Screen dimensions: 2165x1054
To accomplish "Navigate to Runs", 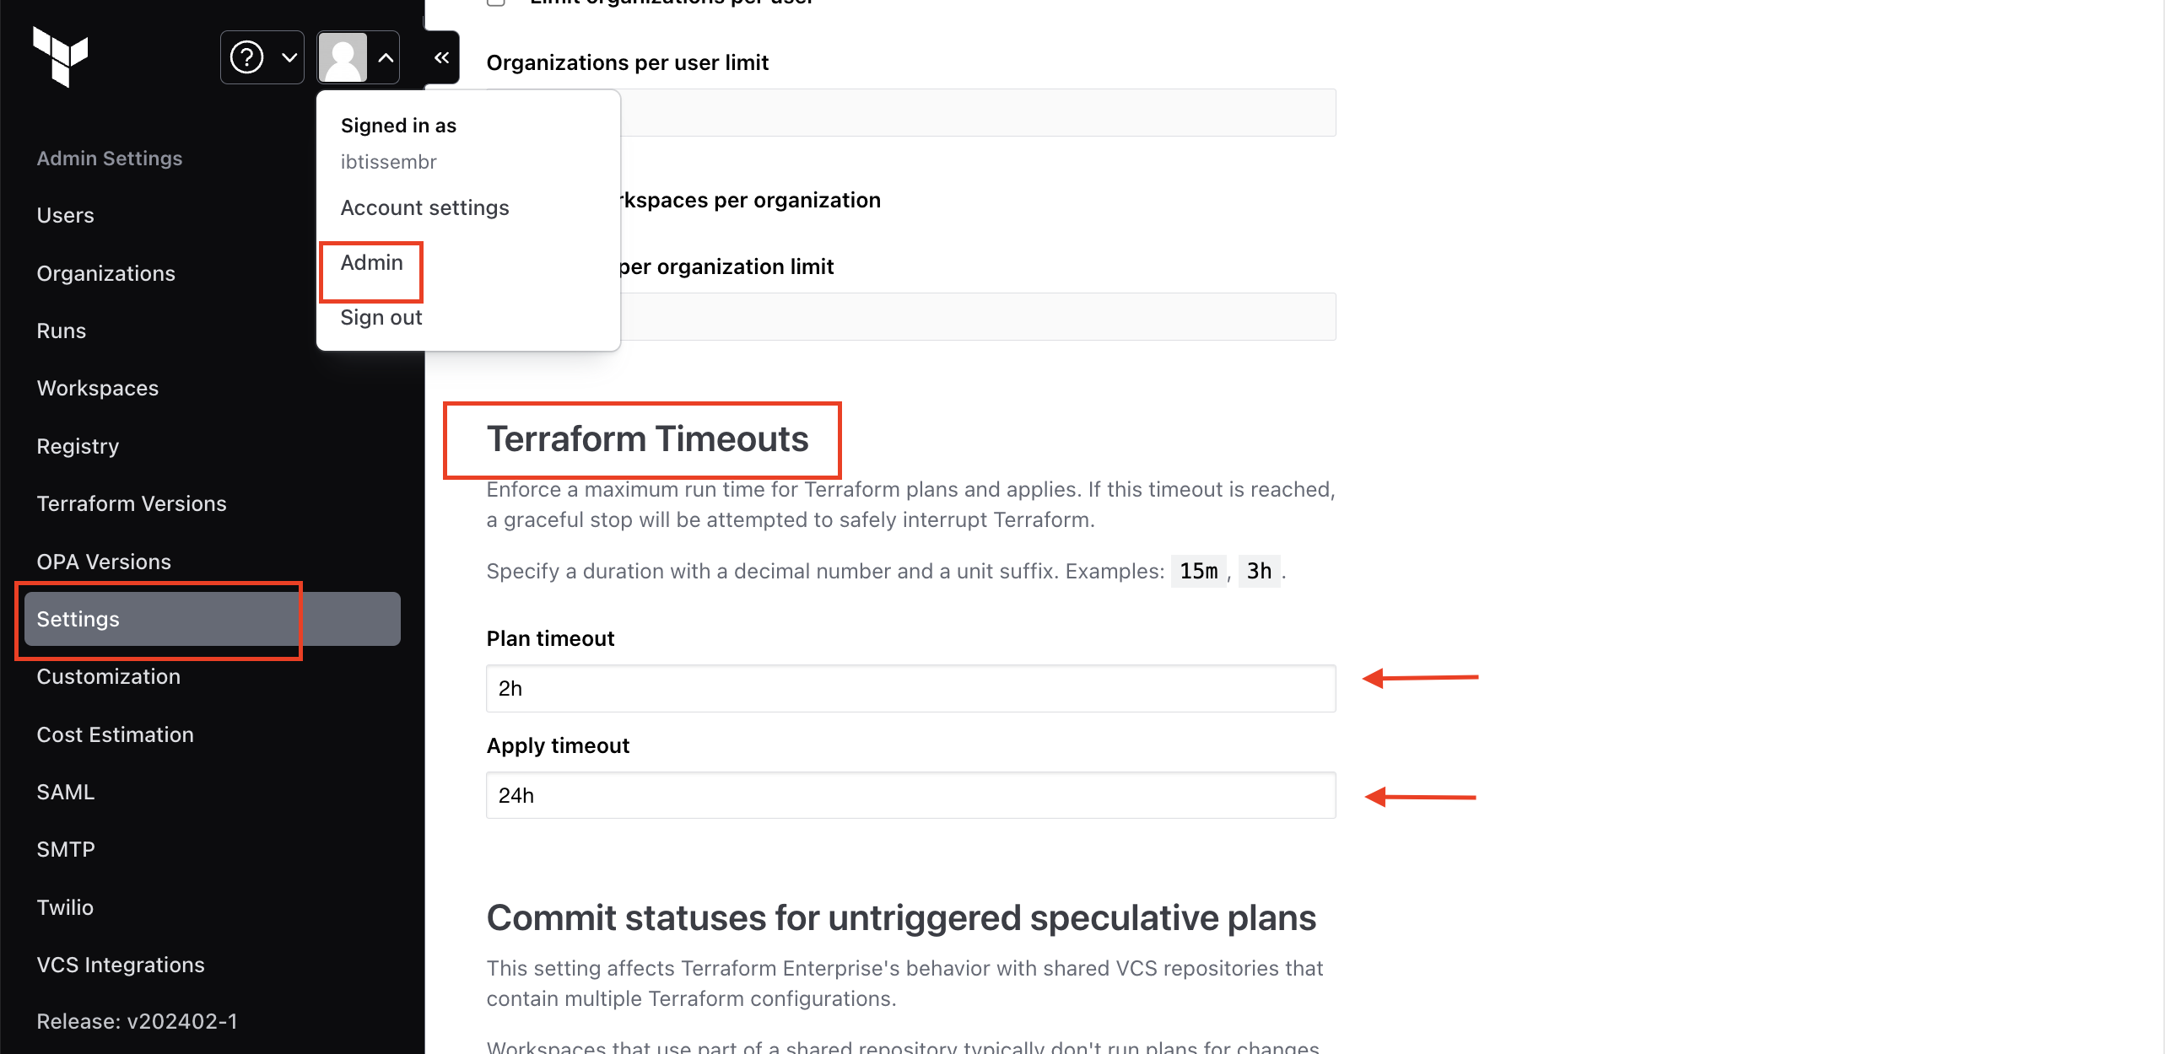I will pos(61,331).
